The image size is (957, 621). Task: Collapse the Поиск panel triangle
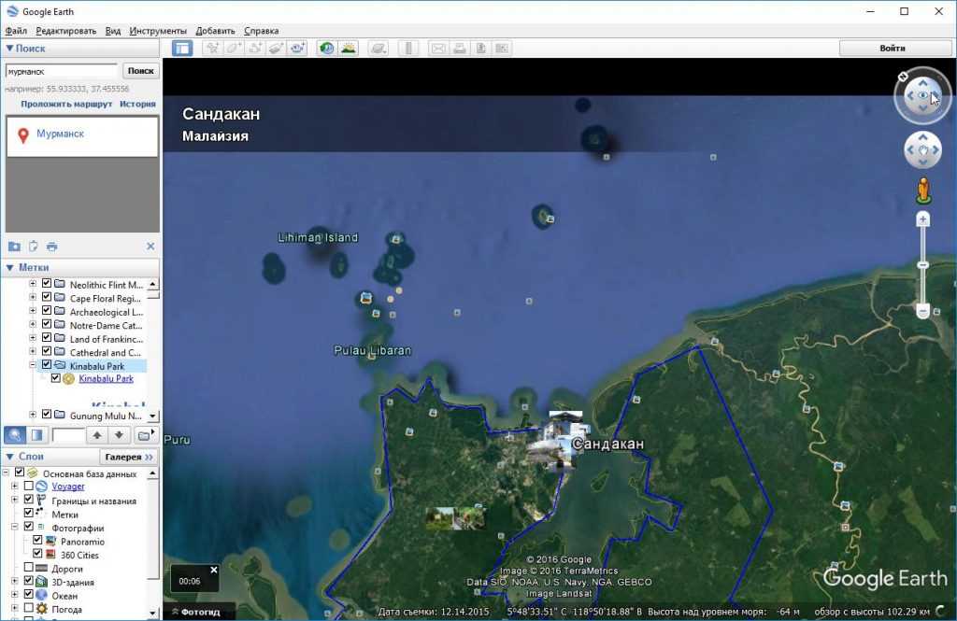9,48
